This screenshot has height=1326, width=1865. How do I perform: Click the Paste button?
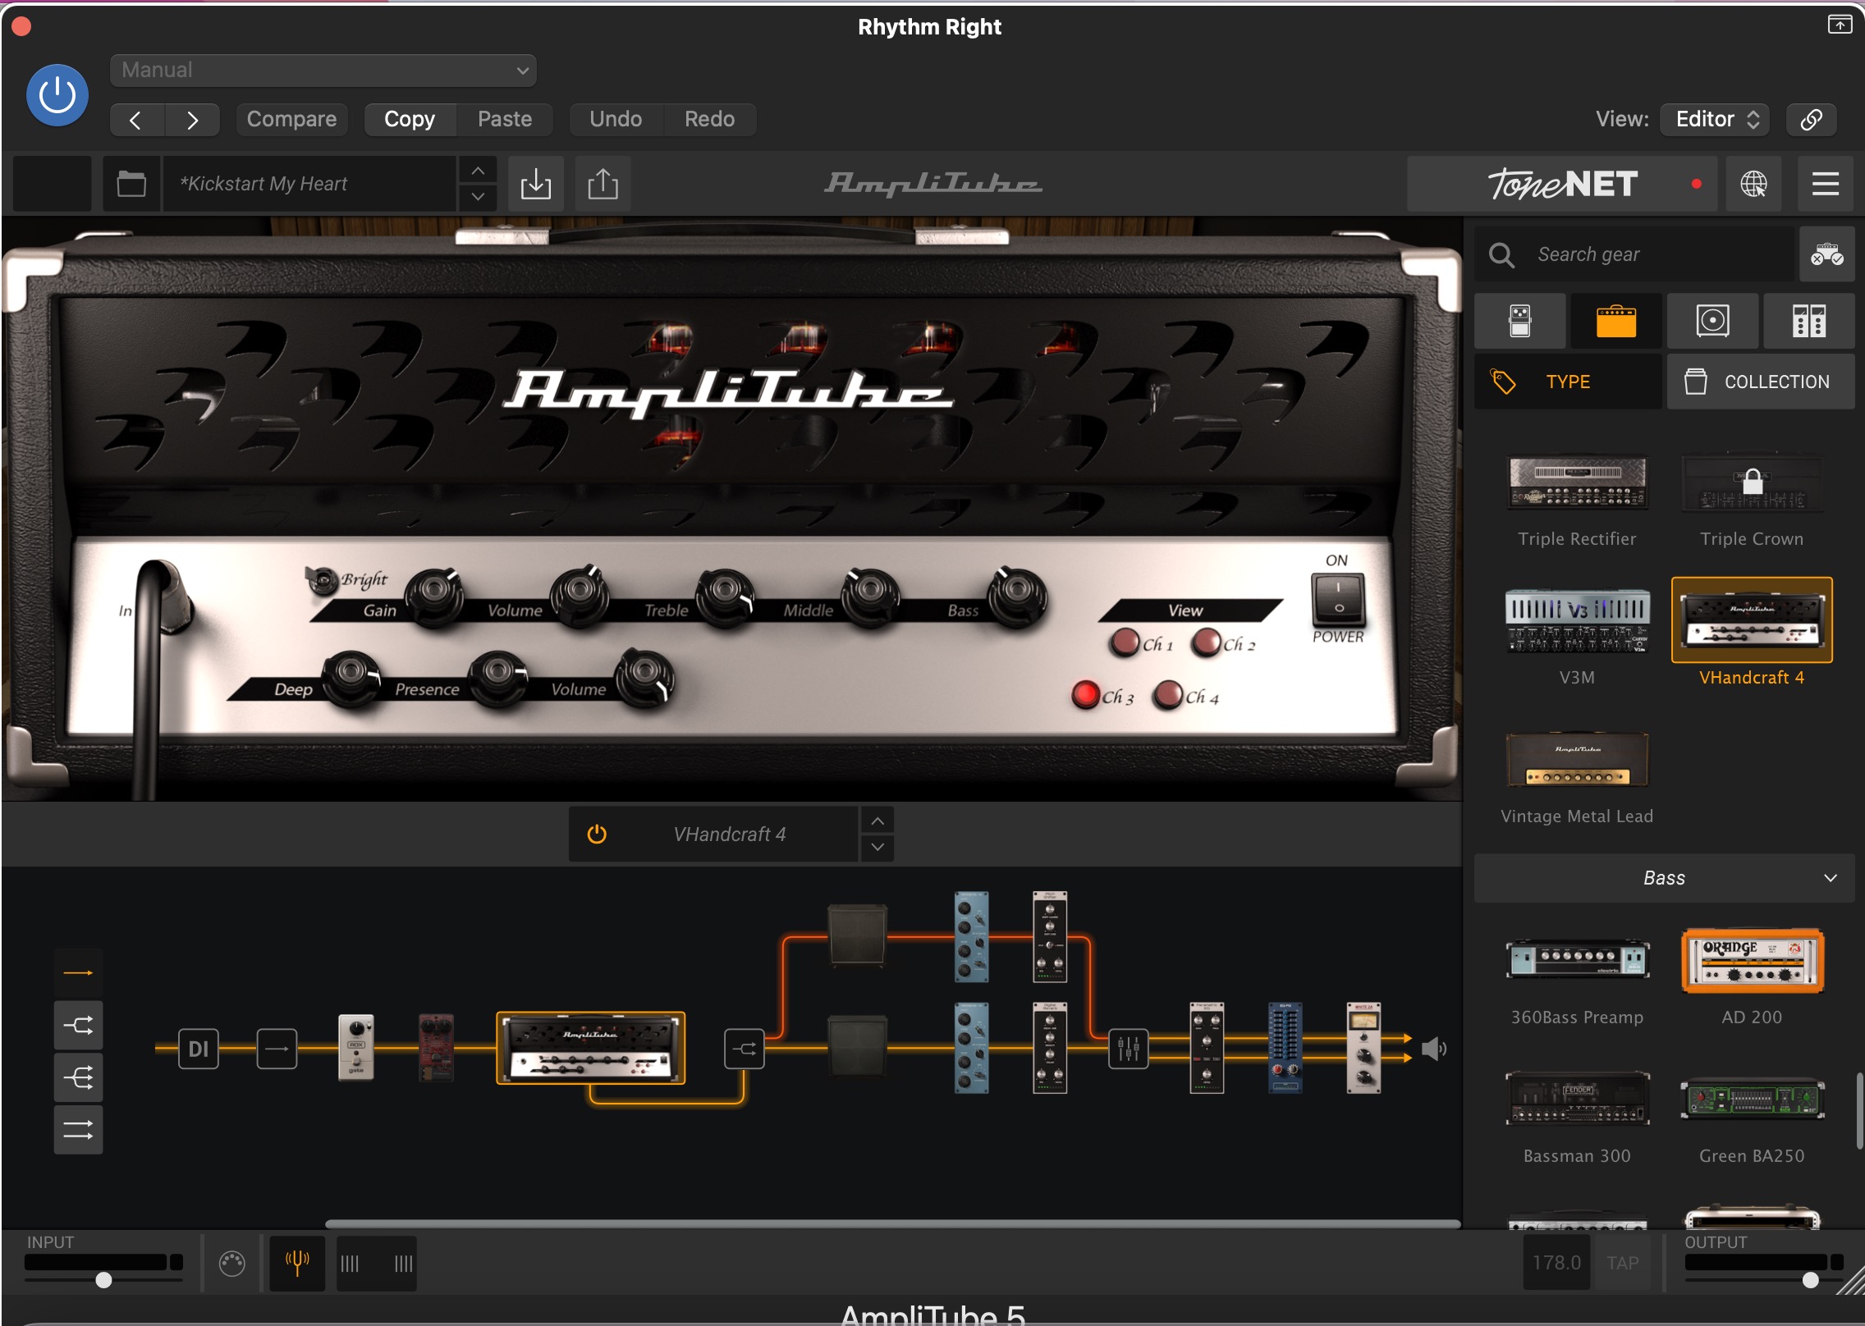505,120
